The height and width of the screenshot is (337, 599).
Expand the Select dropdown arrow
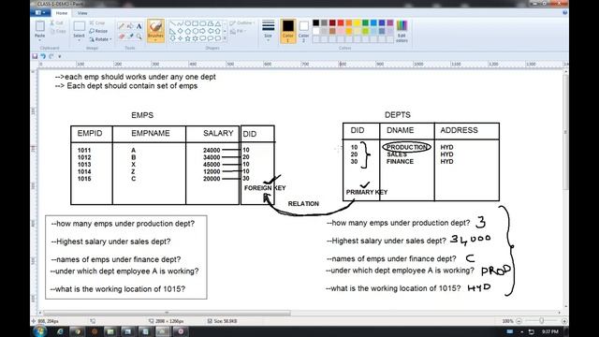click(x=79, y=39)
